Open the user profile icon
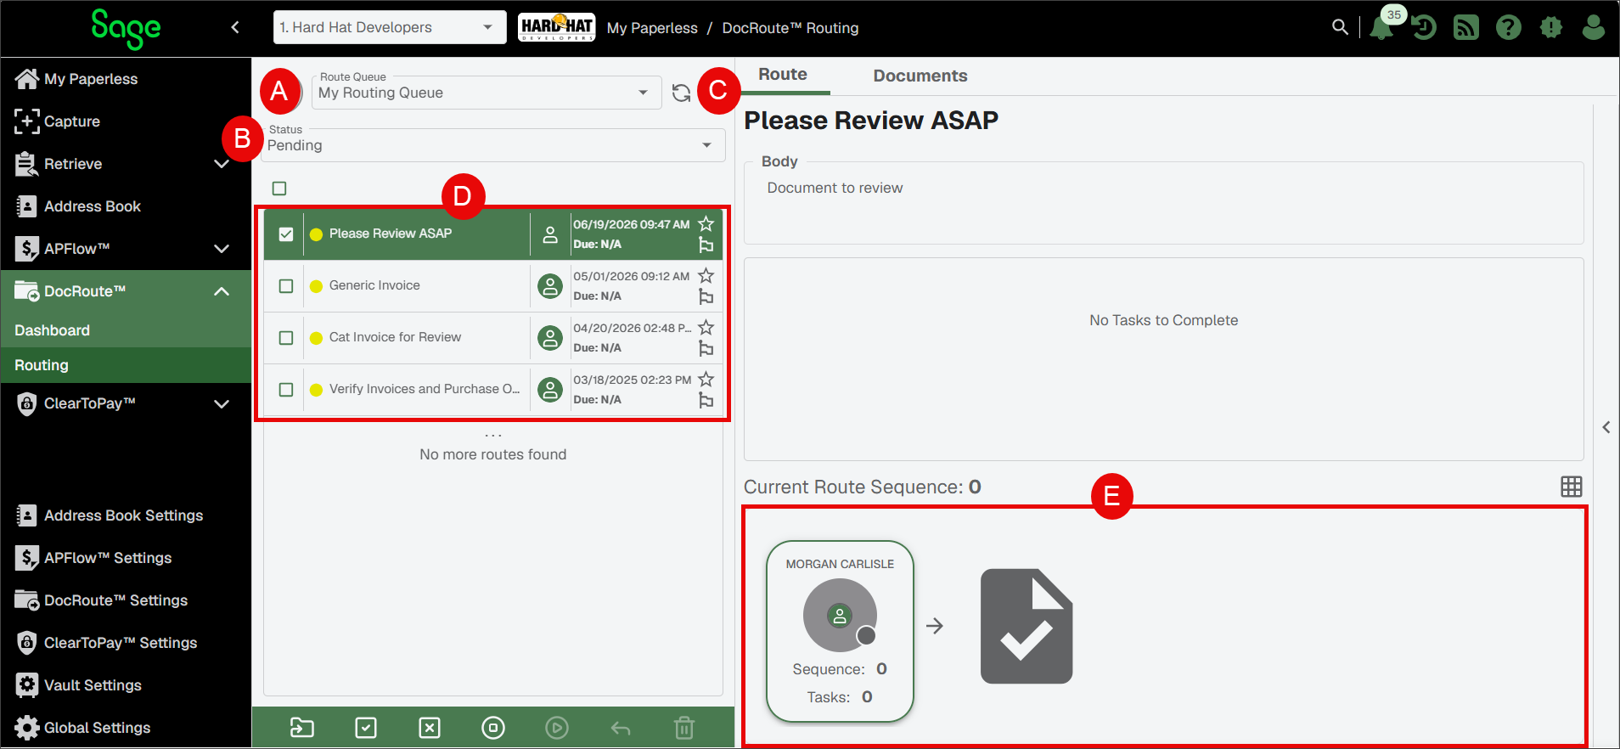This screenshot has height=749, width=1620. click(1594, 28)
